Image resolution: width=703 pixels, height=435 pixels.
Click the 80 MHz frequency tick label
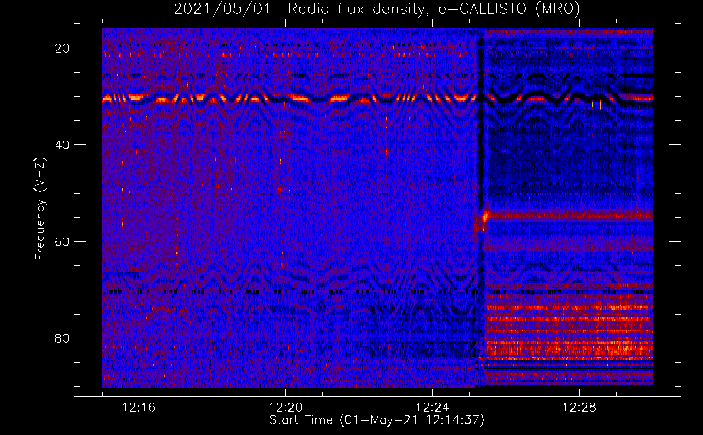(x=62, y=338)
